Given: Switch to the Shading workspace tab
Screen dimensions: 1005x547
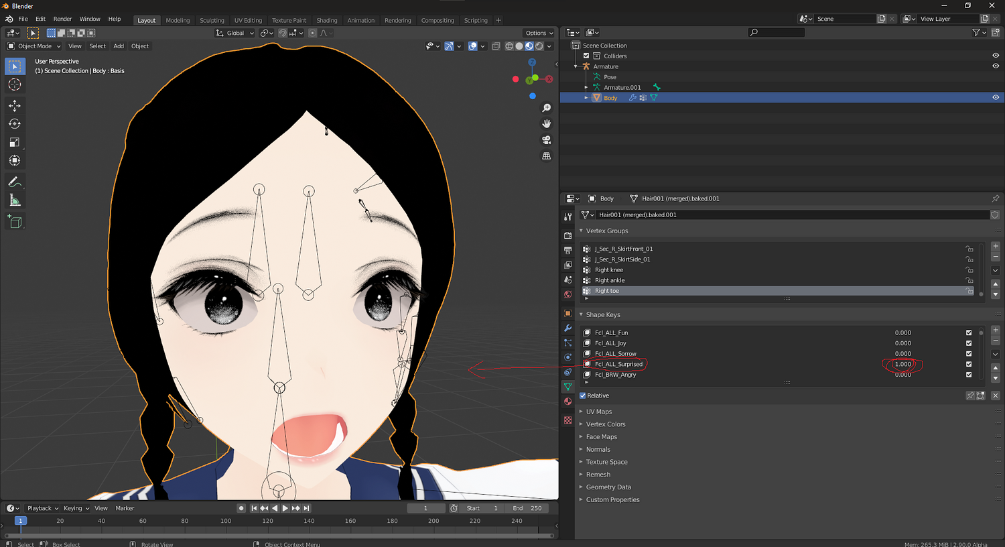Looking at the screenshot, I should [327, 20].
